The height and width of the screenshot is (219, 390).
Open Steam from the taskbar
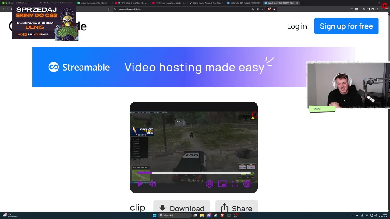tap(215, 215)
